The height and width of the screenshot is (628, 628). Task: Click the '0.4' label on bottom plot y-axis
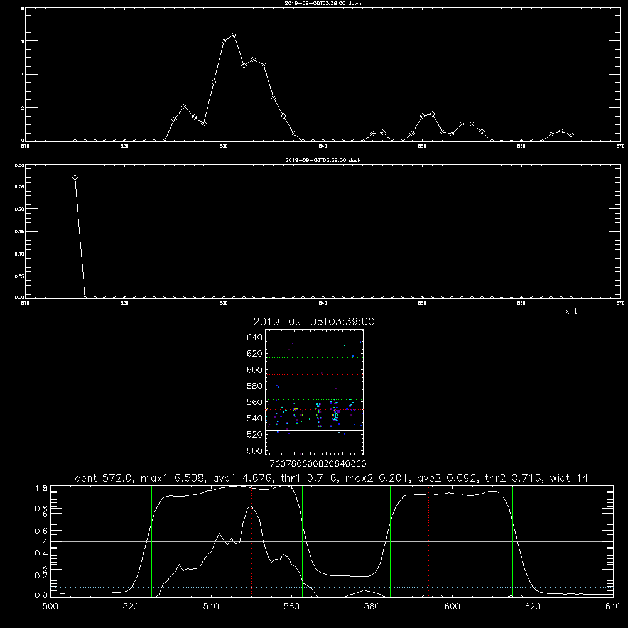[x=41, y=553]
